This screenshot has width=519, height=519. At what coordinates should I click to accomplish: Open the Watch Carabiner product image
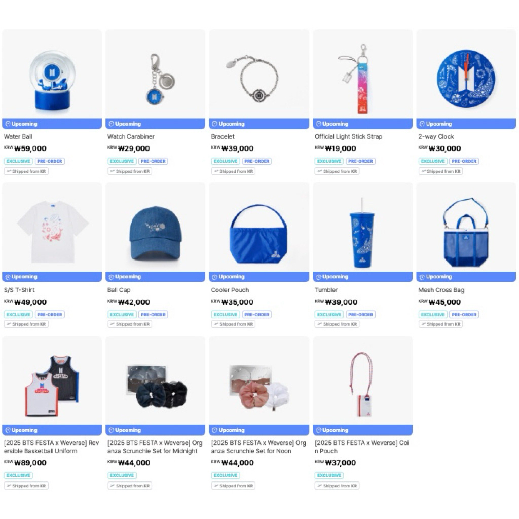click(x=155, y=74)
